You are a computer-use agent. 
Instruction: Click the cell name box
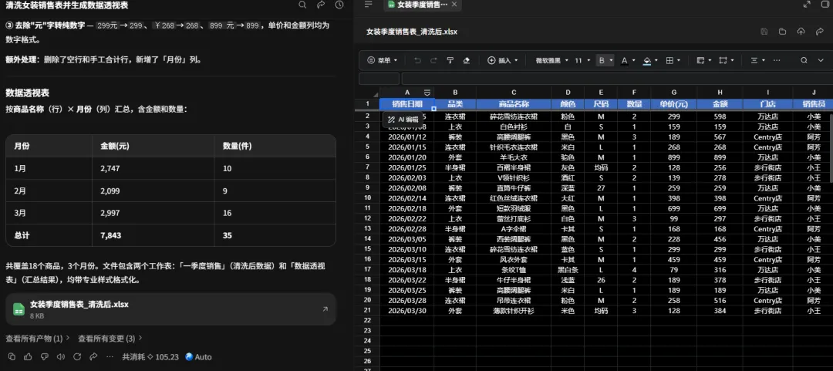[x=379, y=79]
